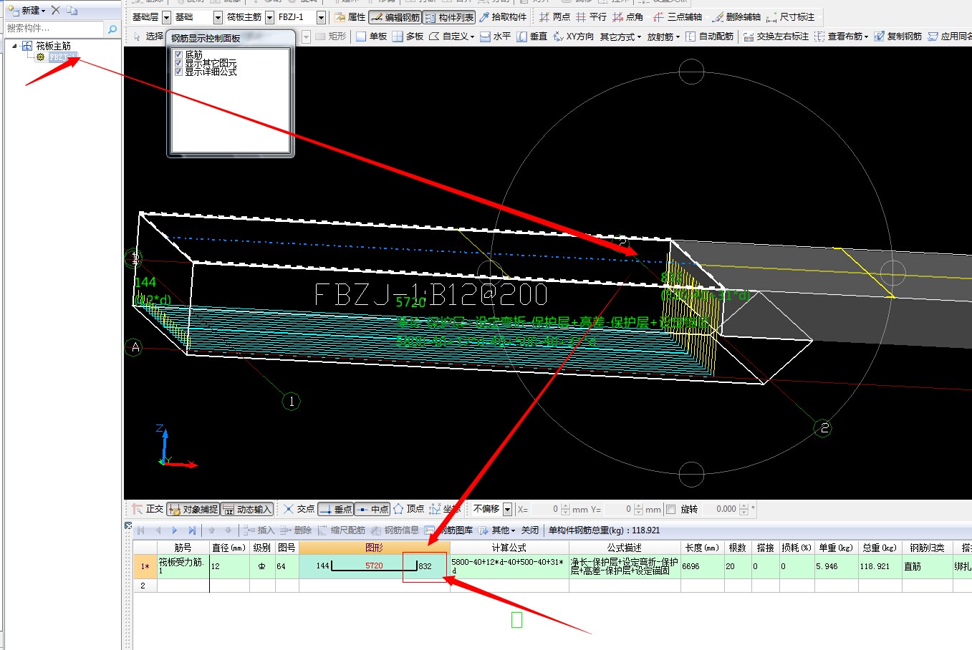Go to next rebar record arrow

point(175,530)
